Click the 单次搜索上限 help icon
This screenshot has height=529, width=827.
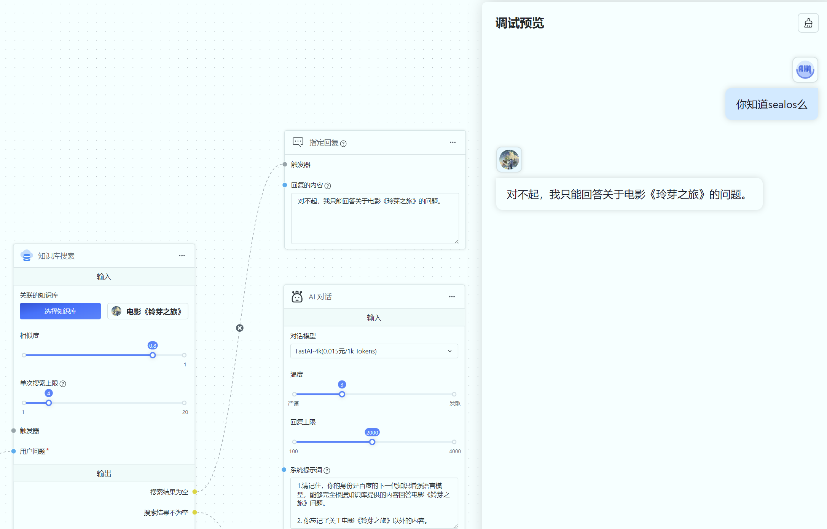point(63,384)
